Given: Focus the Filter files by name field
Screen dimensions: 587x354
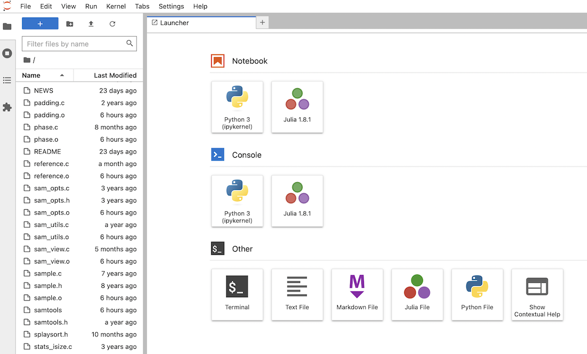Looking at the screenshot, I should [x=79, y=44].
